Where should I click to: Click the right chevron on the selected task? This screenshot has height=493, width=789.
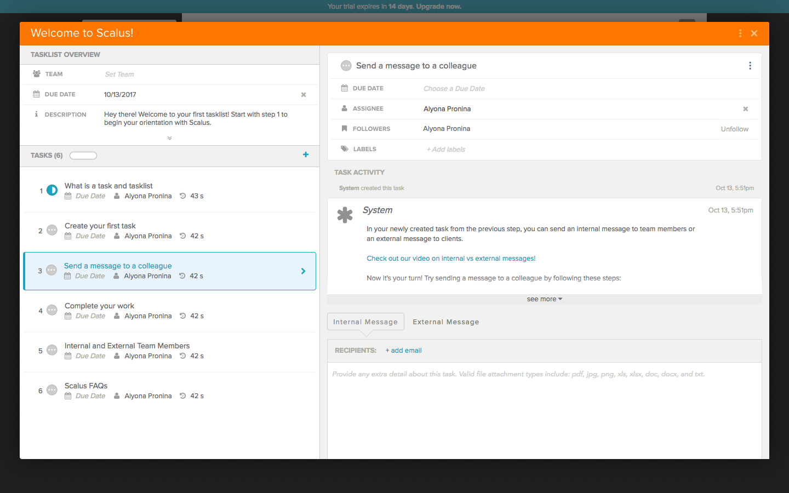click(x=303, y=271)
